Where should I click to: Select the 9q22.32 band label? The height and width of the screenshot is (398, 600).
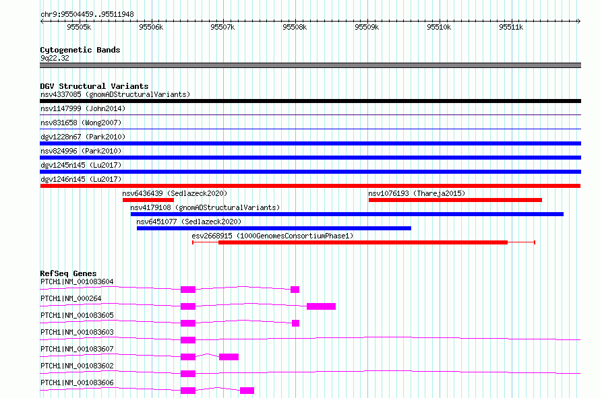[55, 58]
